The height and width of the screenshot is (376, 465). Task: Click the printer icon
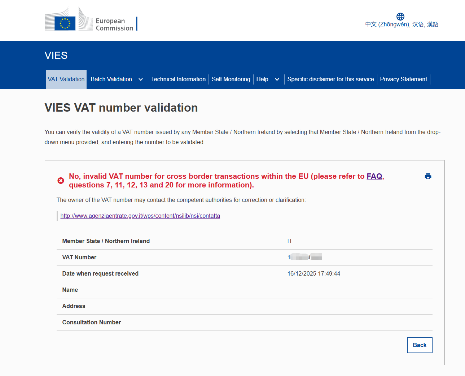coord(428,176)
